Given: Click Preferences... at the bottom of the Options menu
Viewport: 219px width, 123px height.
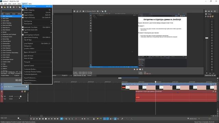Looking at the screenshot, I should [37, 83].
